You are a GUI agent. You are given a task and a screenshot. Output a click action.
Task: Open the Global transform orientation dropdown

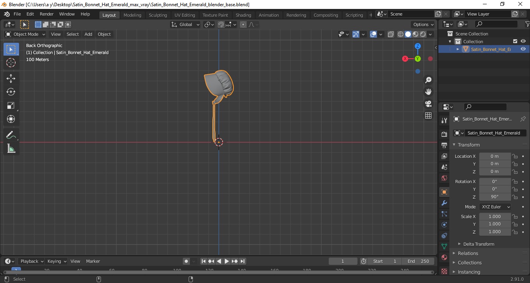click(185, 24)
